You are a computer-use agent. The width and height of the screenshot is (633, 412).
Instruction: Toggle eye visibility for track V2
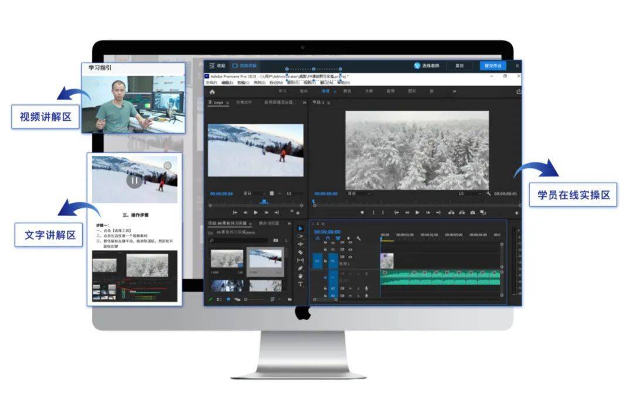(x=350, y=249)
